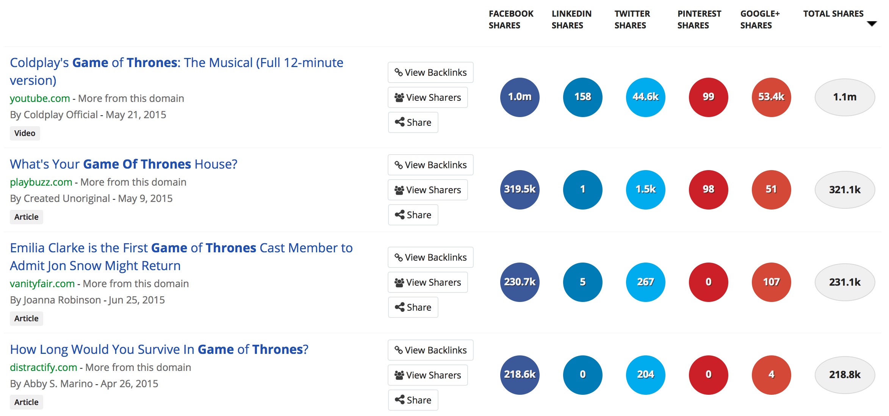View Sharers for Emilia Clarke article
Image resolution: width=889 pixels, height=416 pixels.
(428, 282)
